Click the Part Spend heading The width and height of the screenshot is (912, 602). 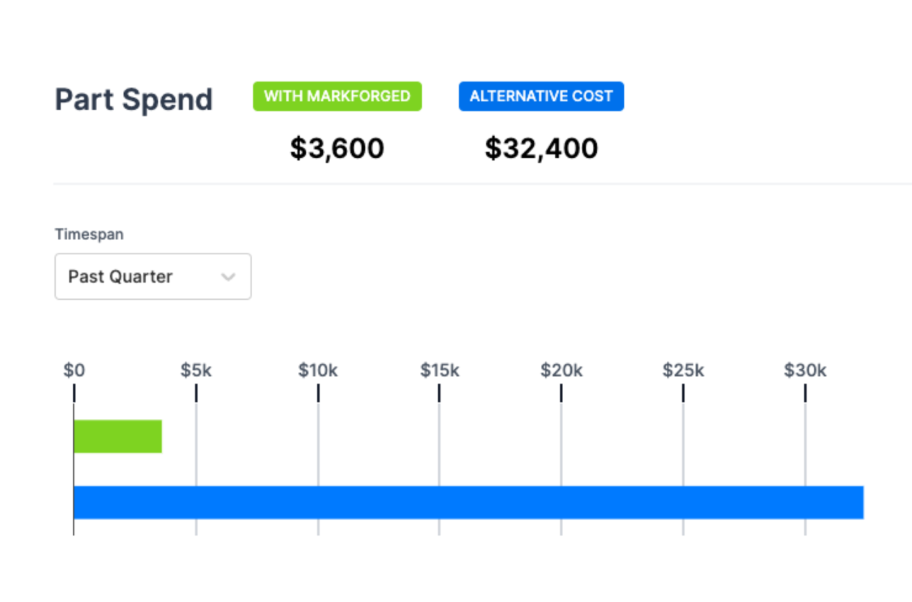pos(134,99)
